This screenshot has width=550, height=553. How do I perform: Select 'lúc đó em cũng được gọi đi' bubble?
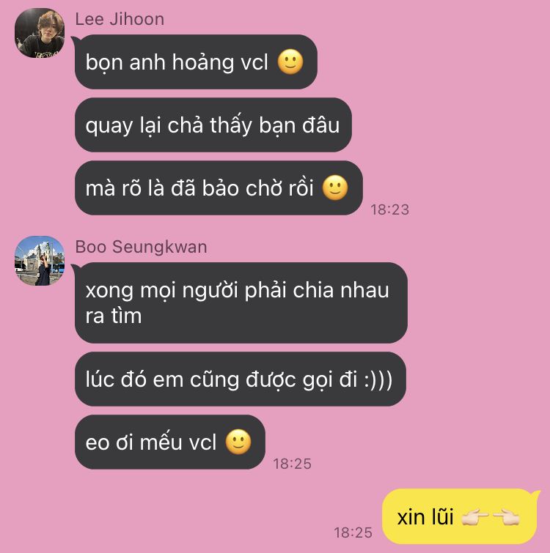point(241,379)
